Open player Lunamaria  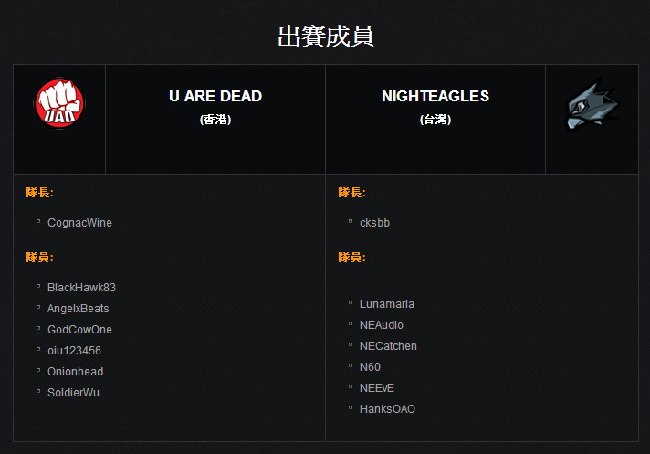(x=386, y=304)
